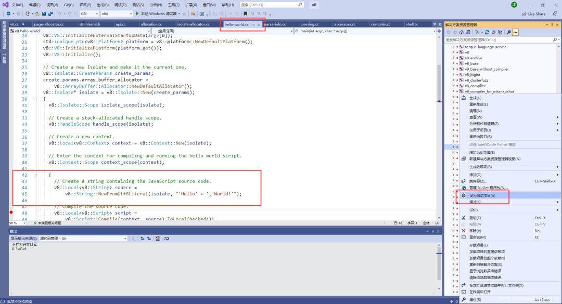Screen dimensions: 562x304
Task: Click the Live Share button
Action: (x=534, y=14)
